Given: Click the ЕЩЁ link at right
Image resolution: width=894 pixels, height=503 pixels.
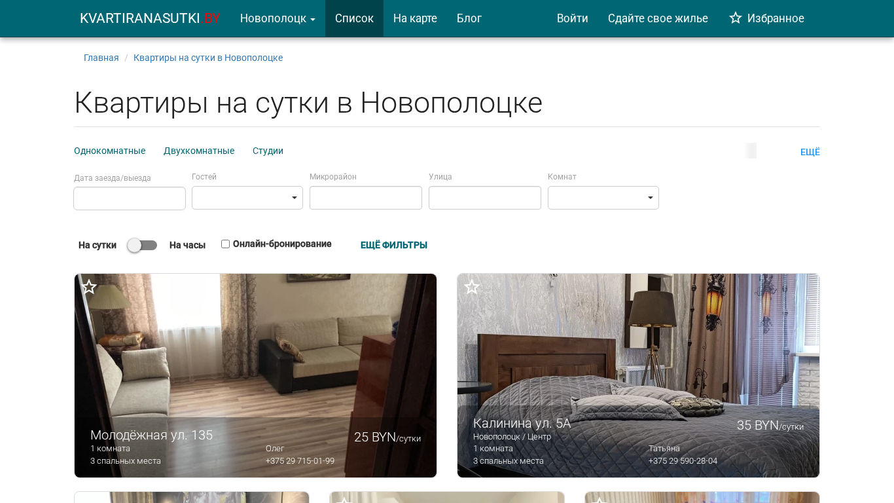Looking at the screenshot, I should (810, 152).
